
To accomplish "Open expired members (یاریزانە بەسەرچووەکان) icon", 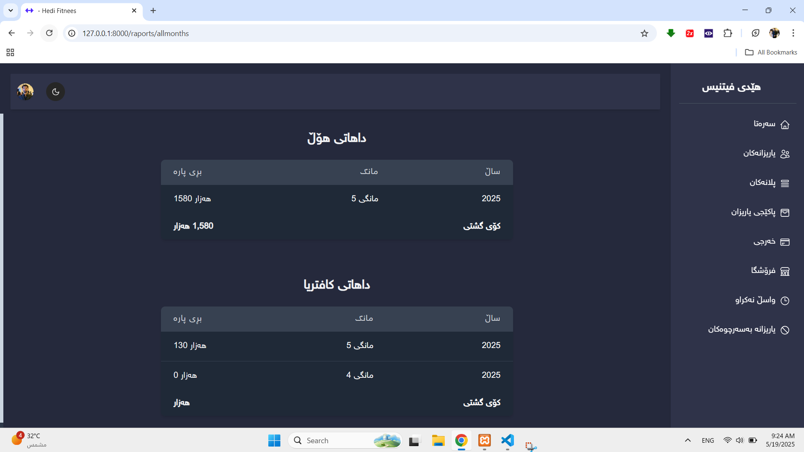I will click(x=785, y=330).
